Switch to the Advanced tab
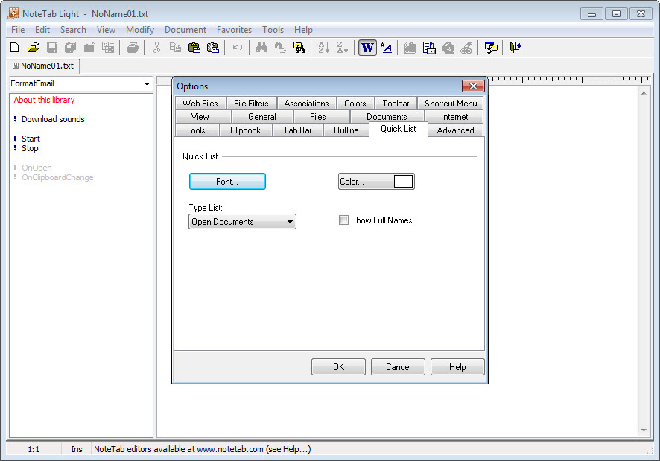The width and height of the screenshot is (660, 461). pyautogui.click(x=455, y=130)
